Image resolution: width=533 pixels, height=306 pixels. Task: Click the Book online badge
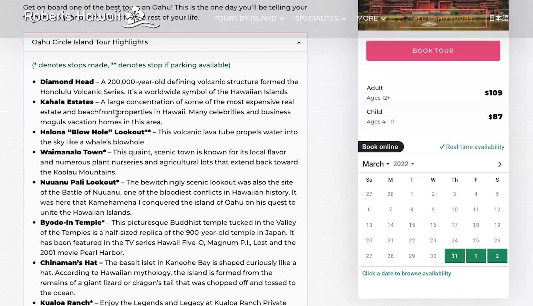[380, 147]
